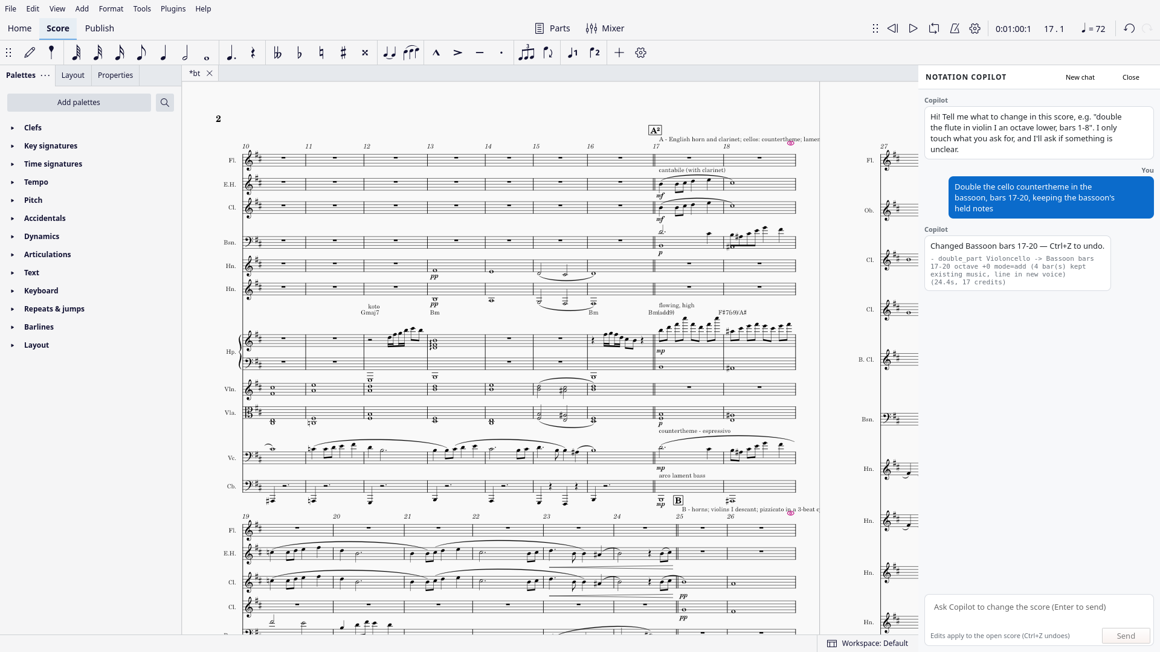This screenshot has width=1160, height=652.
Task: Apply natural accidental
Action: point(321,53)
